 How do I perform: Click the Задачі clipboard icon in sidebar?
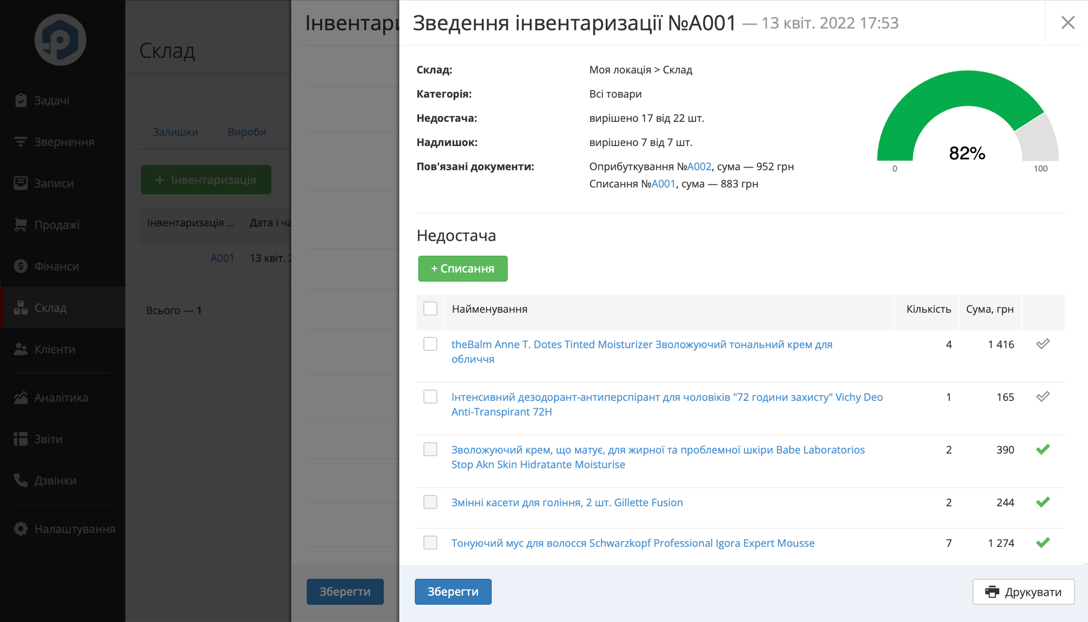[20, 100]
